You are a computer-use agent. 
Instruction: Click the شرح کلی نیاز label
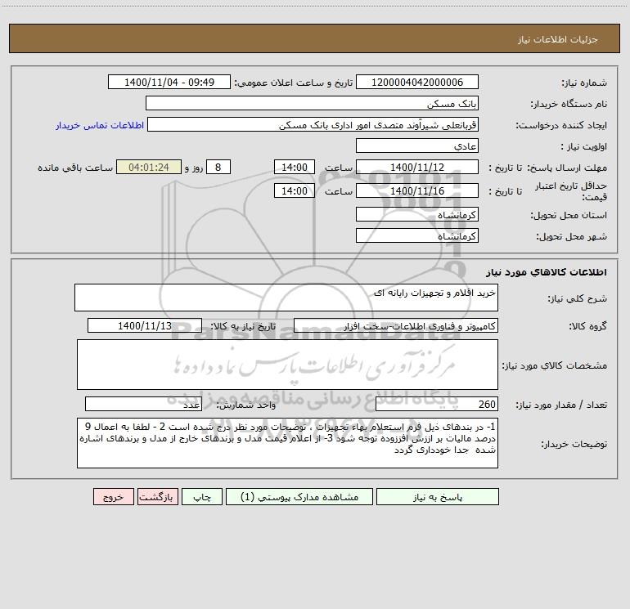click(x=578, y=298)
